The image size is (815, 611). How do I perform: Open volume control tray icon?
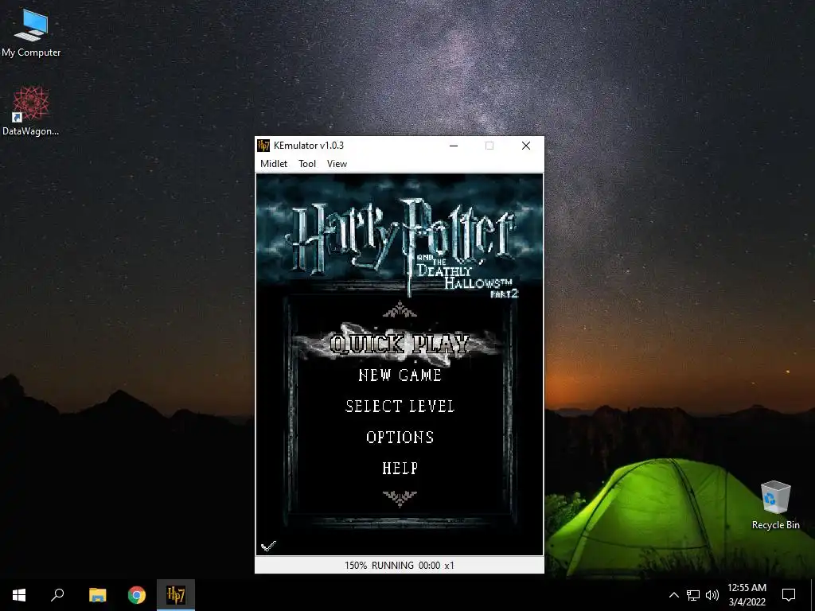712,595
